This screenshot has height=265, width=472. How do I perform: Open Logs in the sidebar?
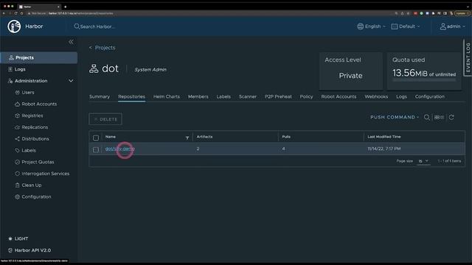click(x=20, y=69)
